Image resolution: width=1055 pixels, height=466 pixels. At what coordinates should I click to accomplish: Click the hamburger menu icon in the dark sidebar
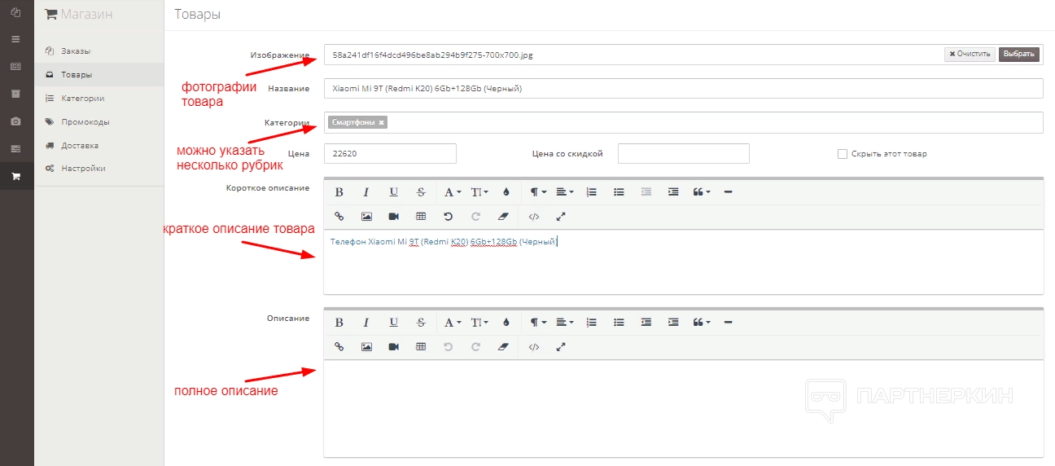(x=15, y=39)
